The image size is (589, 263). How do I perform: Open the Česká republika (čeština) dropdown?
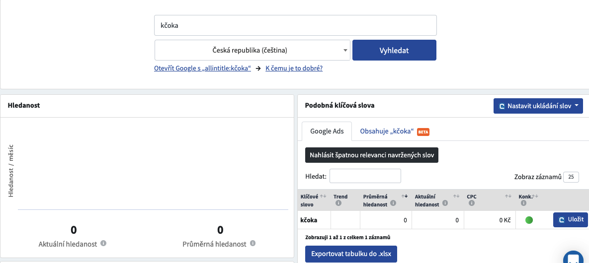click(x=252, y=50)
